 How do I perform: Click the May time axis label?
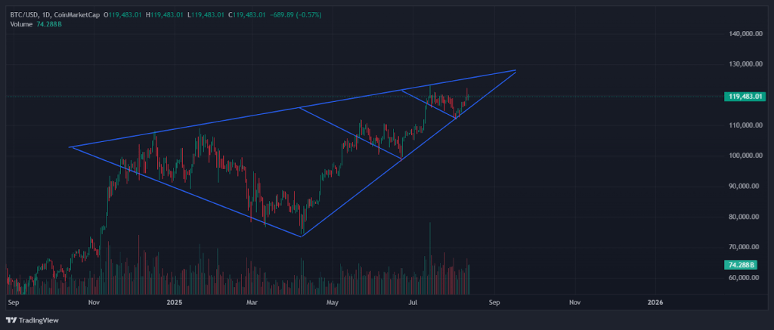pos(333,301)
